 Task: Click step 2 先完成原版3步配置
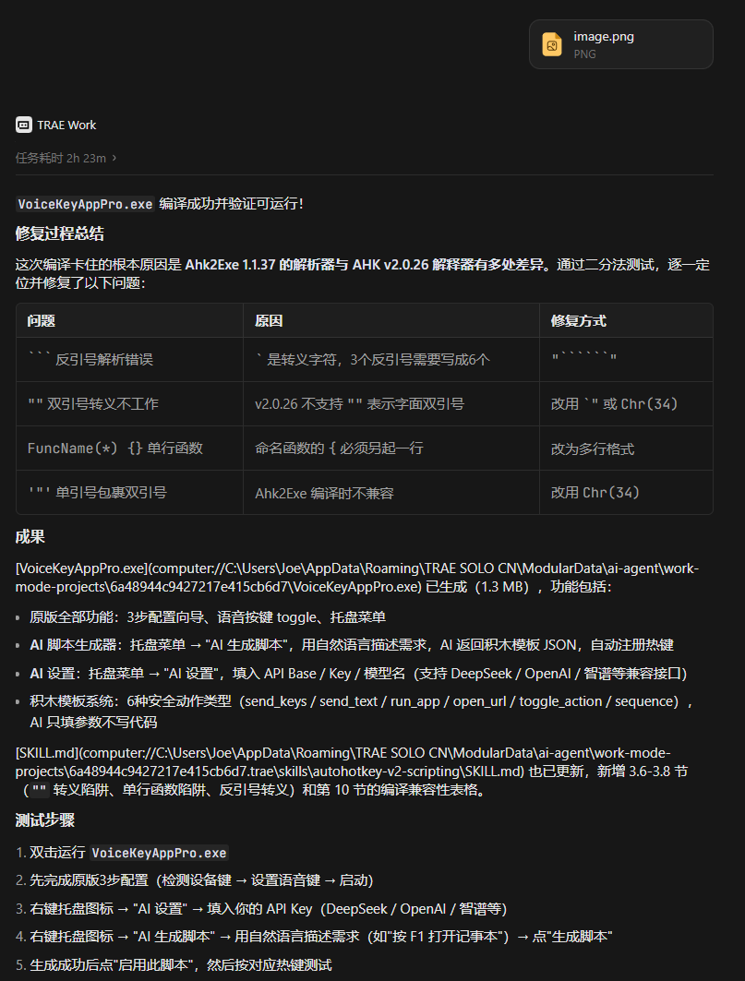point(195,881)
